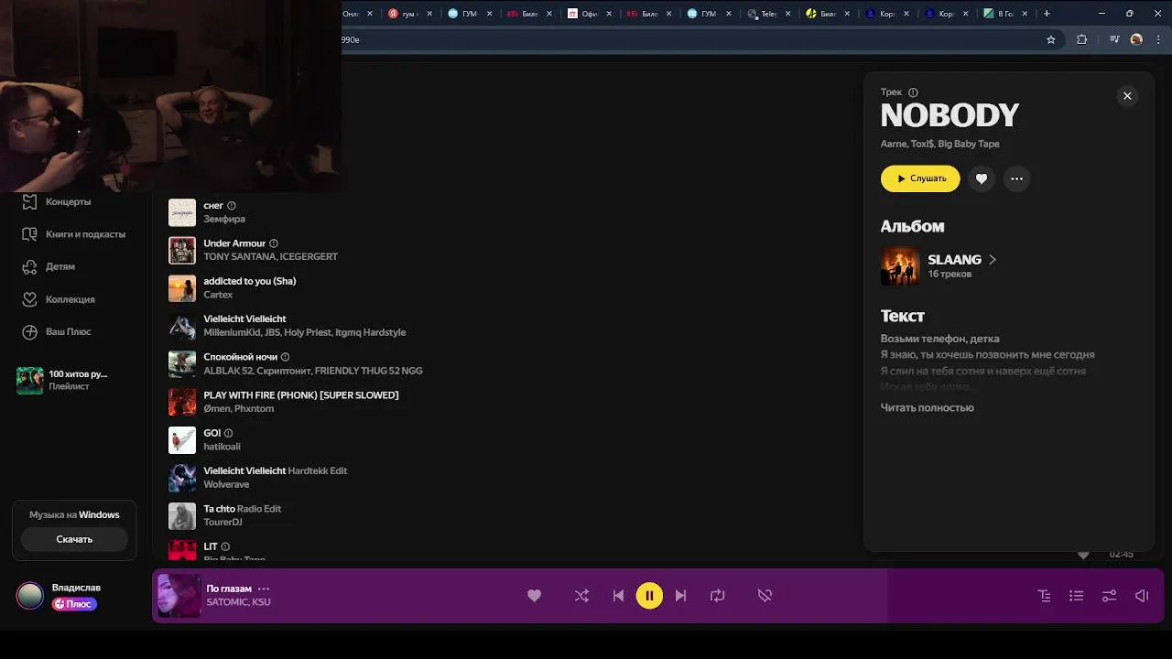This screenshot has height=659, width=1172.
Task: Like the NOBODY track with heart icon
Action: point(982,178)
